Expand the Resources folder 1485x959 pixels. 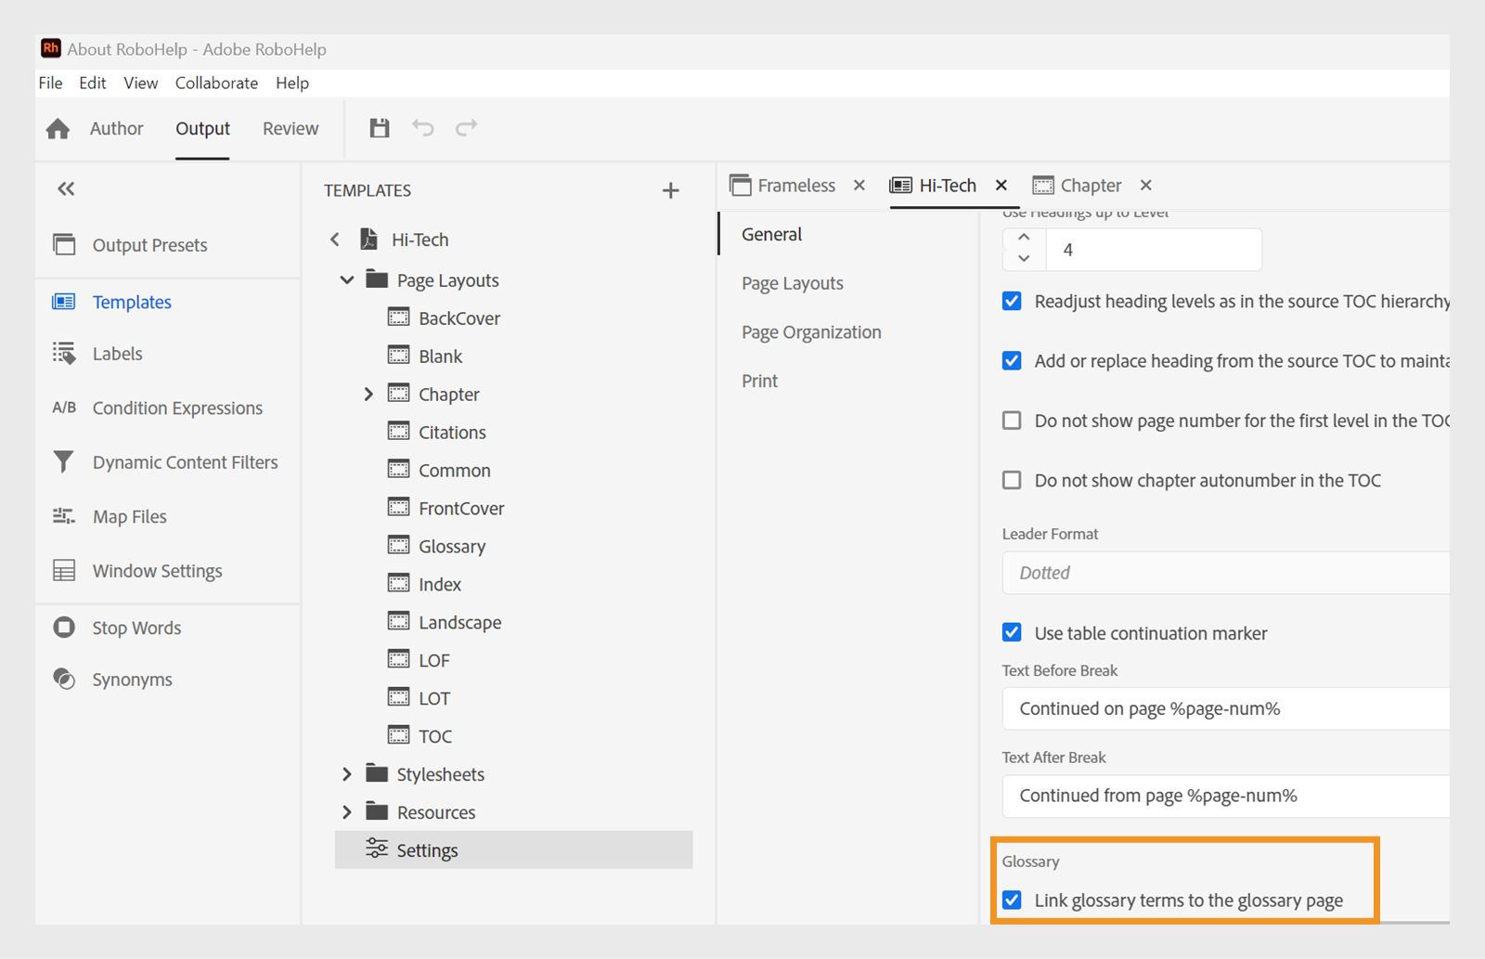(x=347, y=812)
